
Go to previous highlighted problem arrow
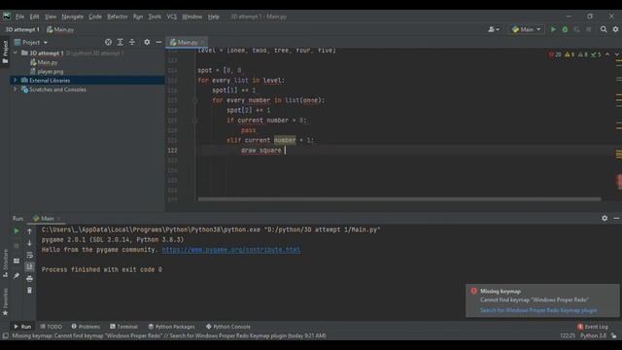(x=607, y=54)
